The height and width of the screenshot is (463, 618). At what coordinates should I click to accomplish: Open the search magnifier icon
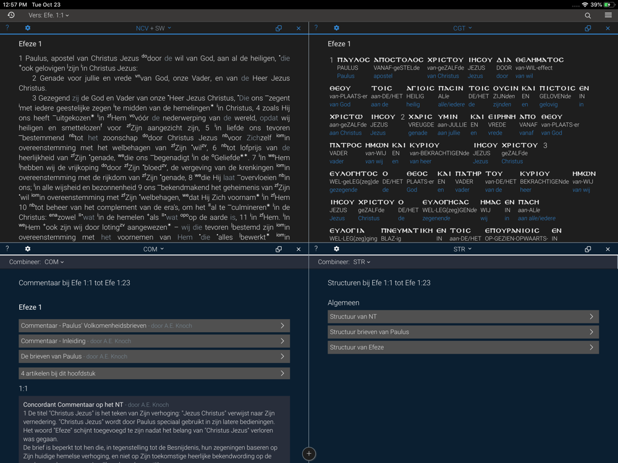[588, 15]
